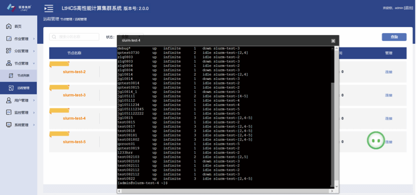Screen dimensions: 416x195
Task: Click the LTHPC company logo
Action: [x=19, y=7]
